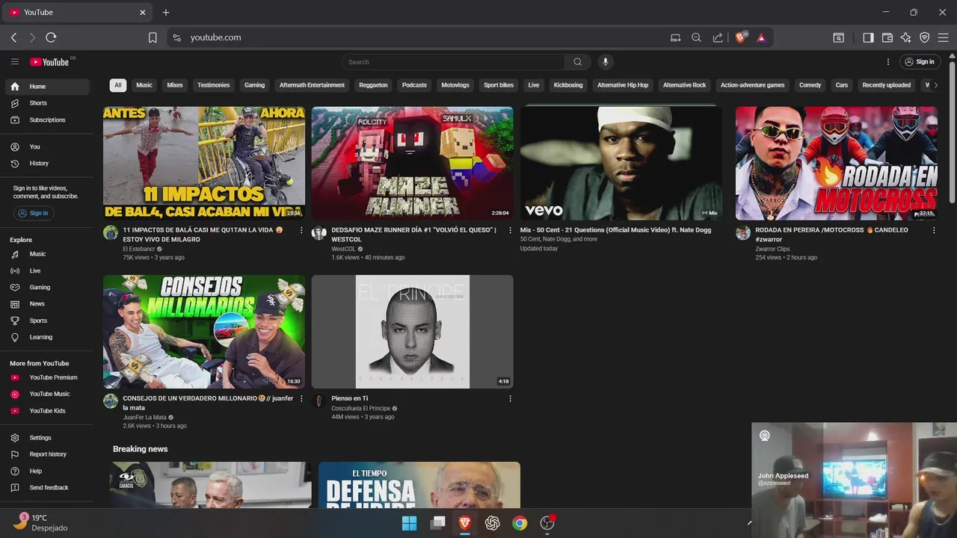
Task: Click the Brave Shields lion icon
Action: pos(741,37)
